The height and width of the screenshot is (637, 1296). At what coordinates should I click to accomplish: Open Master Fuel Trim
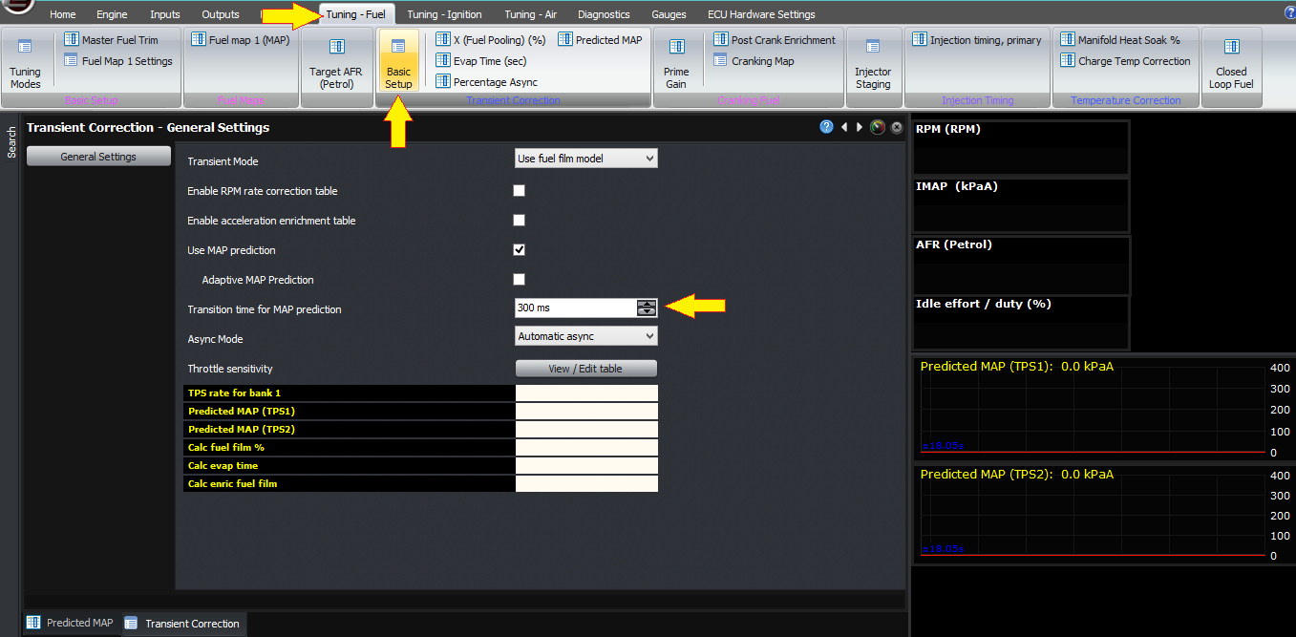(111, 40)
